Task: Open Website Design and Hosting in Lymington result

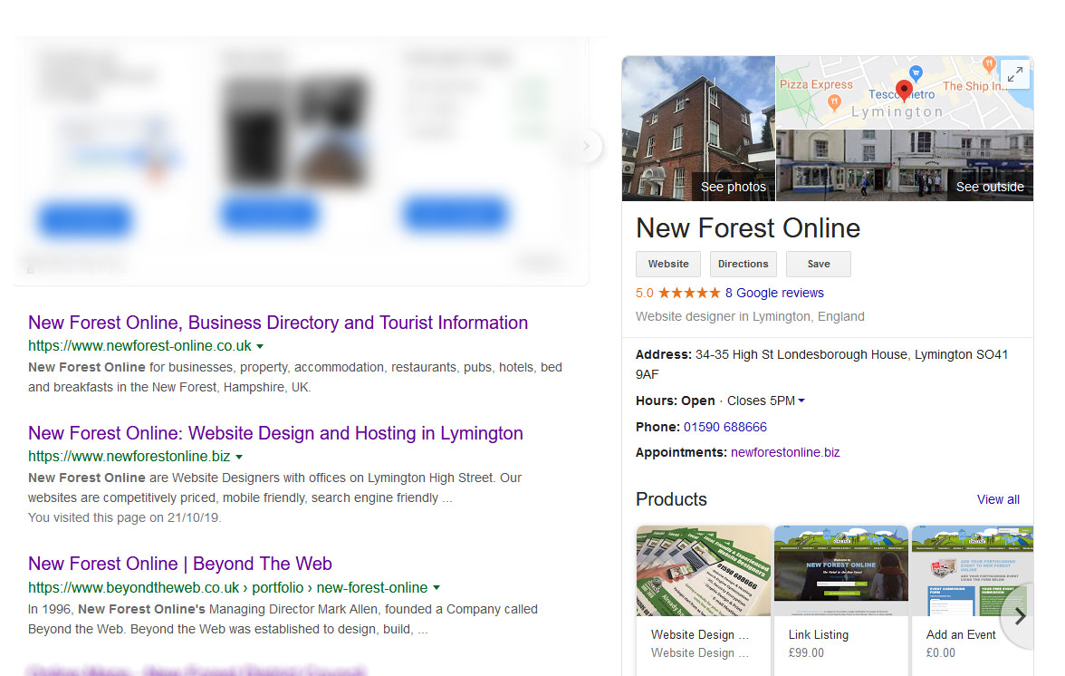Action: [275, 433]
